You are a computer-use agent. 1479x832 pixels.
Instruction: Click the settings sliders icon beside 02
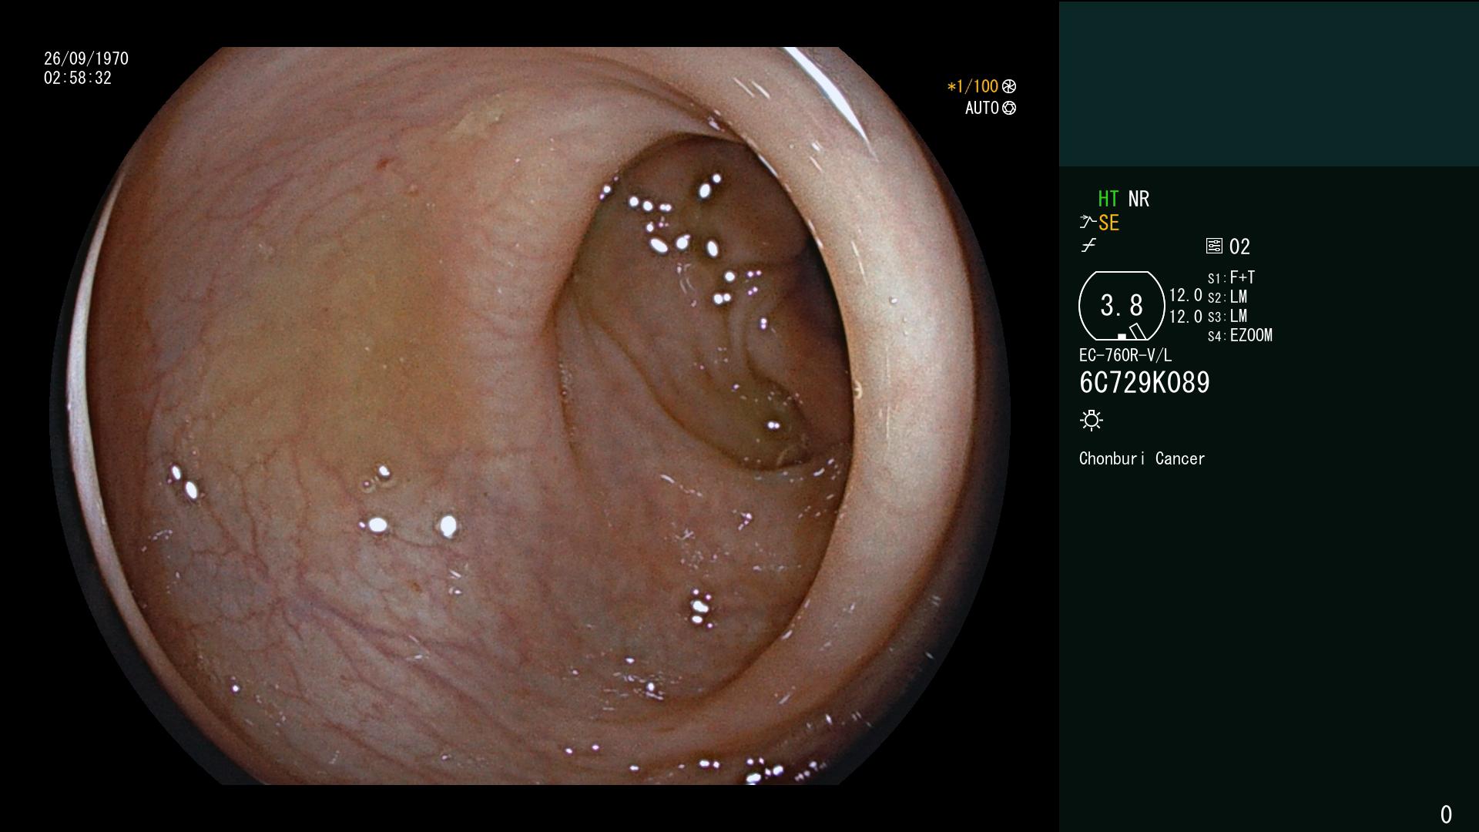pyautogui.click(x=1214, y=247)
